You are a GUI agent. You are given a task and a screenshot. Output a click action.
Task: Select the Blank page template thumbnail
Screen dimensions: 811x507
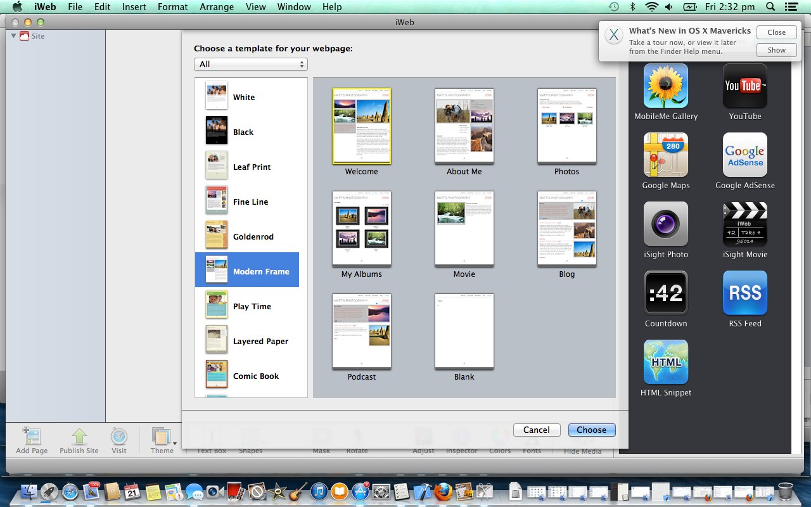click(x=464, y=331)
